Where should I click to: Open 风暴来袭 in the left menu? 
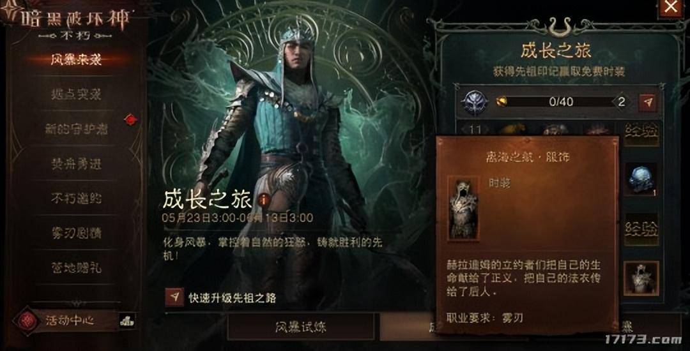point(76,60)
